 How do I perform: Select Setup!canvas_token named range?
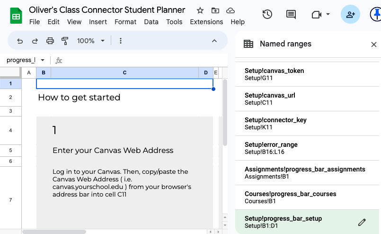(307, 74)
